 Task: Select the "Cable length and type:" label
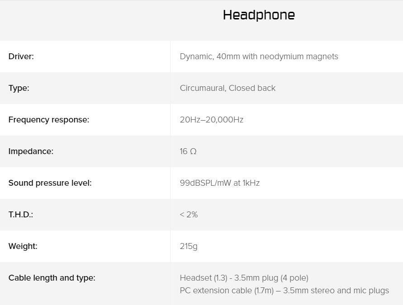point(52,278)
